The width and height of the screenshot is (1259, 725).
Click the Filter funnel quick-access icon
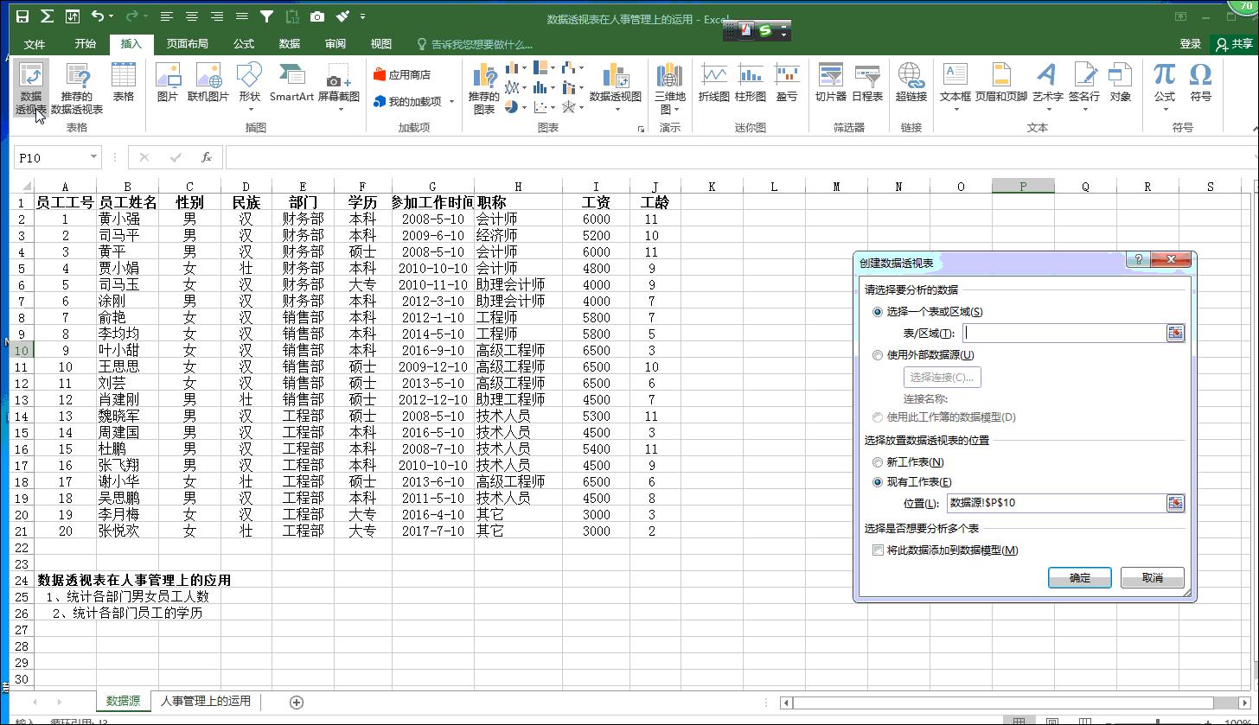pos(266,16)
